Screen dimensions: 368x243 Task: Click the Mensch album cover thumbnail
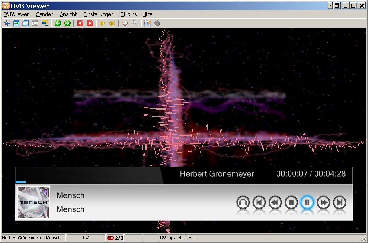point(34,203)
